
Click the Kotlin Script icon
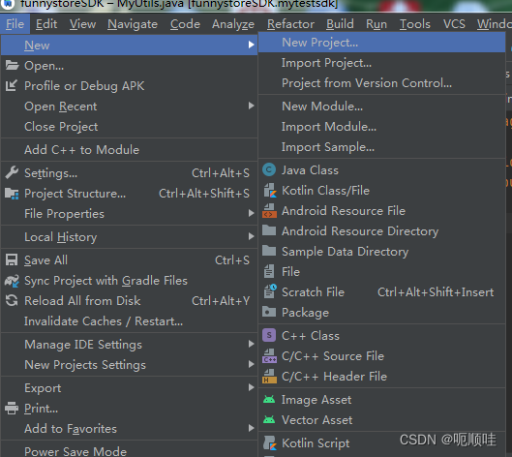tap(270, 442)
